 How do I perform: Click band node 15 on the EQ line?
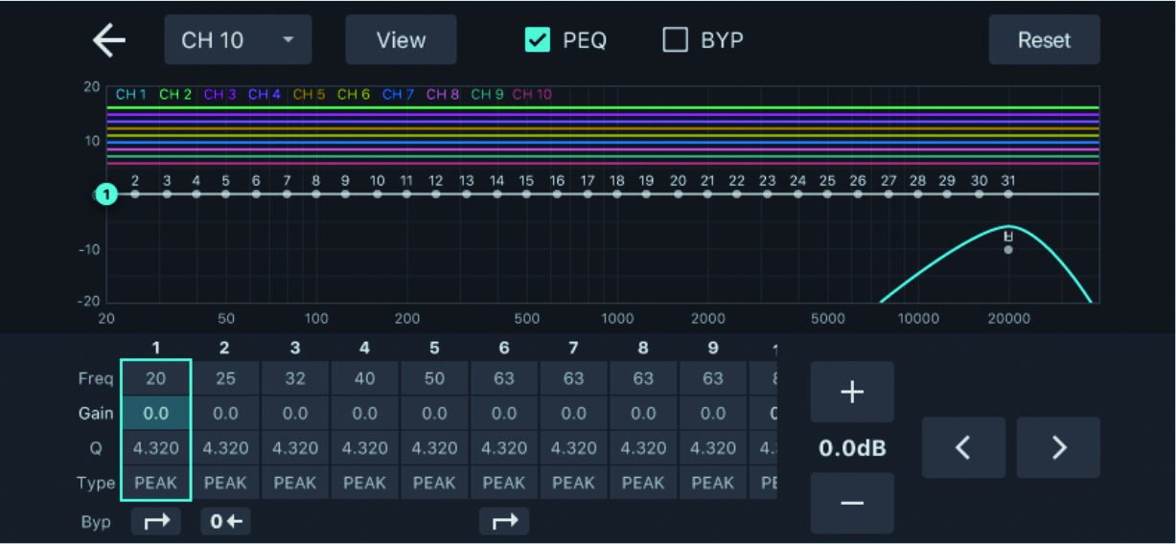point(526,194)
